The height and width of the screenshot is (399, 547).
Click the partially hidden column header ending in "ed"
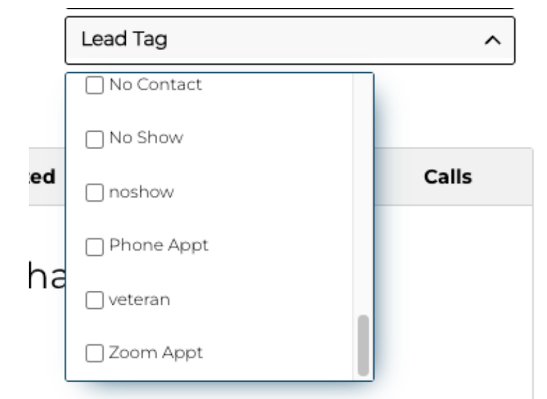click(44, 177)
